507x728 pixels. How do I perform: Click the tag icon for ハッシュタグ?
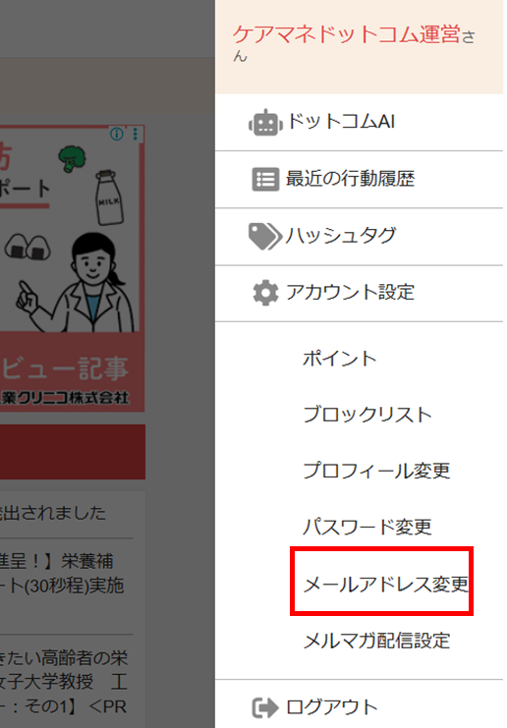[x=265, y=237]
